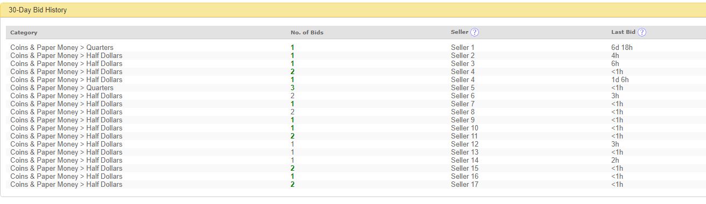
Task: Click the help icon beside Seller header
Action: [475, 32]
